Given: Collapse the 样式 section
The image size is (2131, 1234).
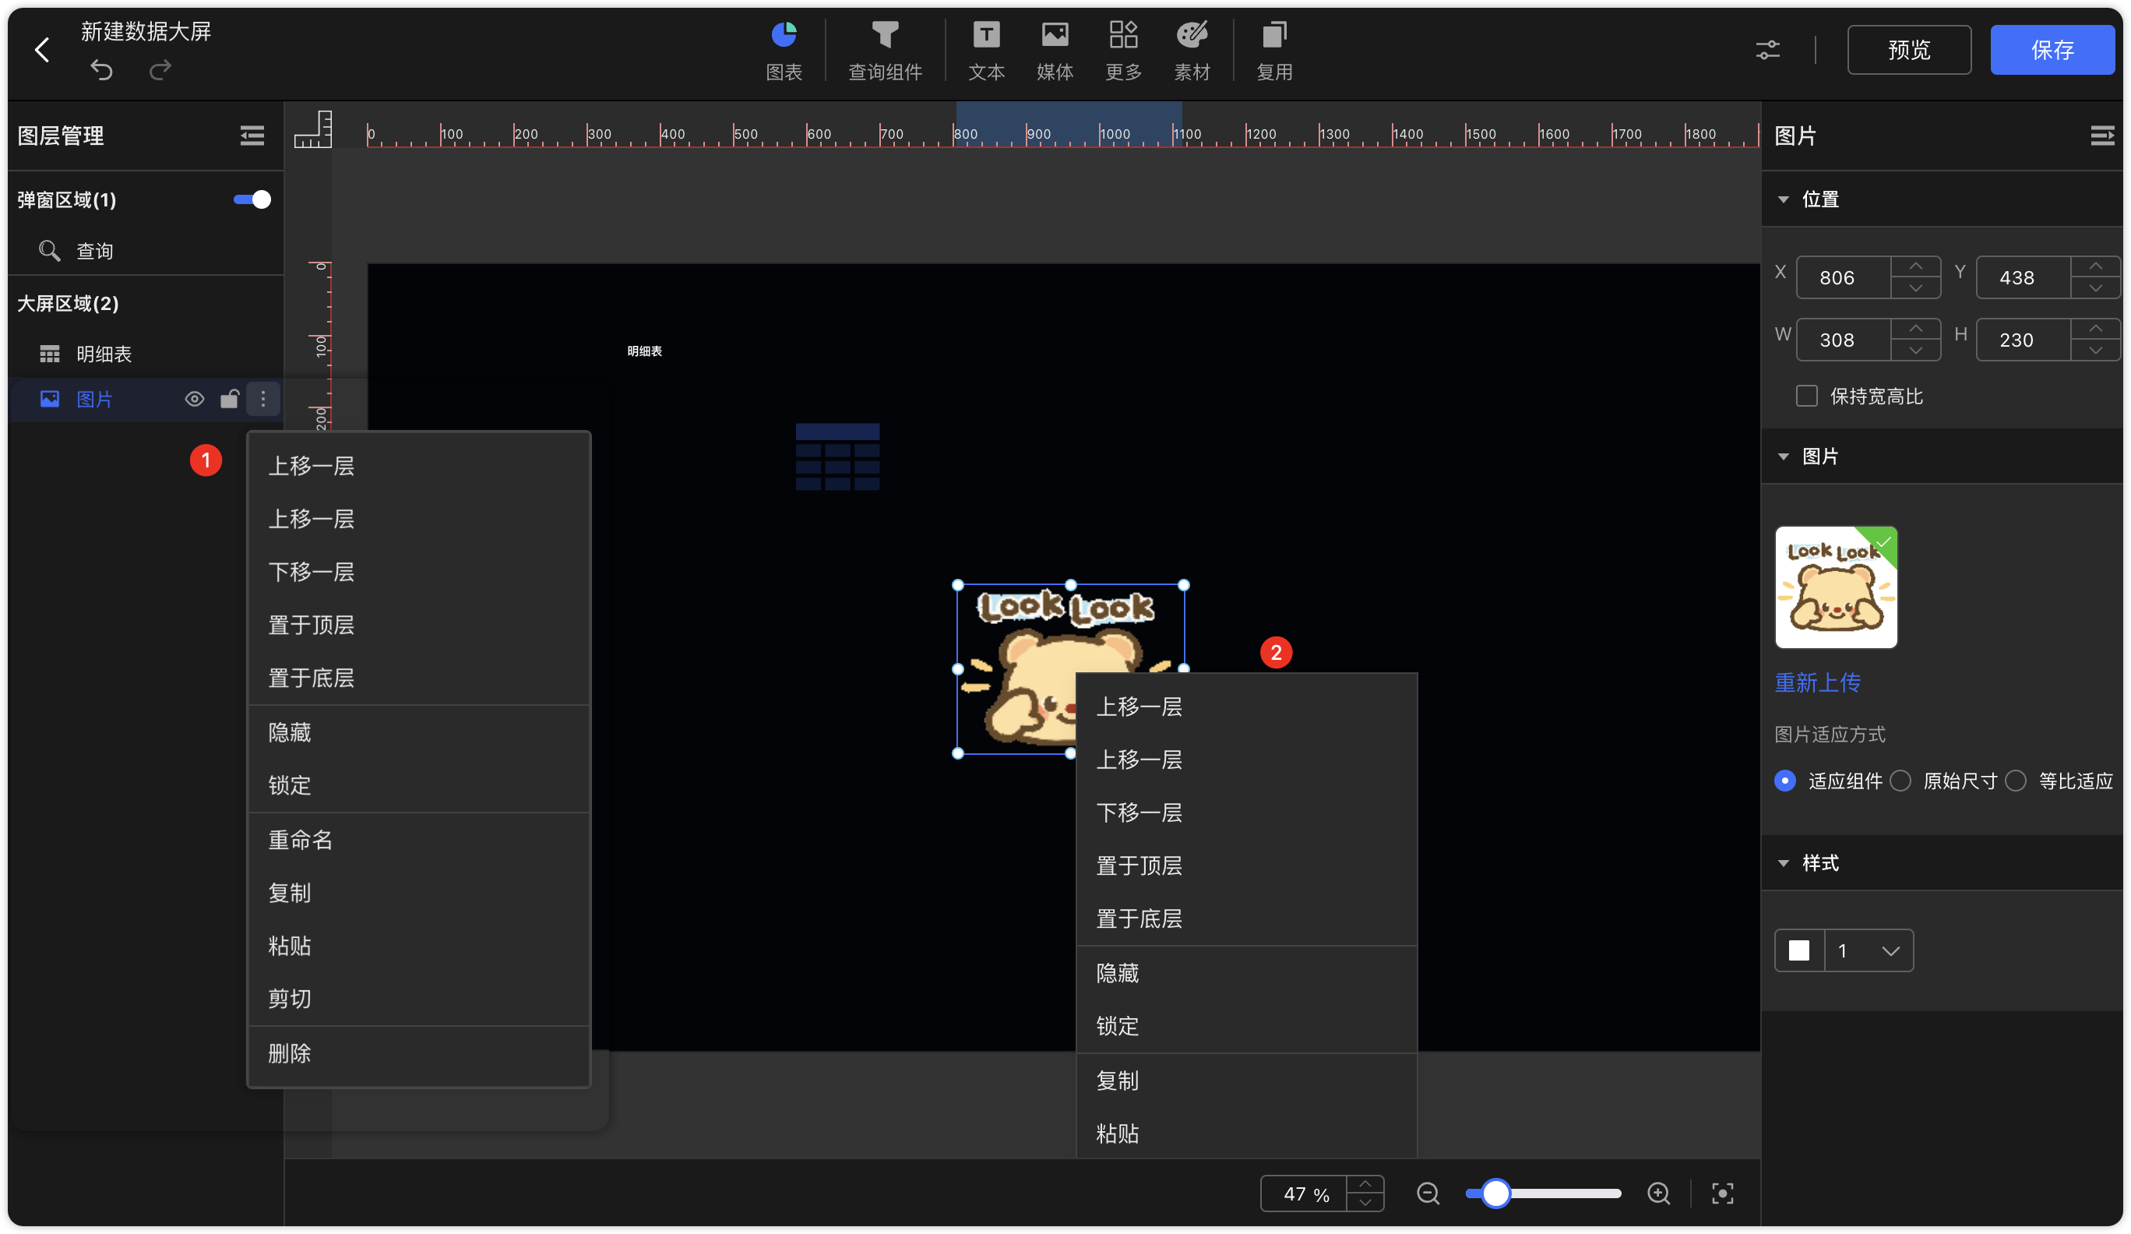Looking at the screenshot, I should [1783, 862].
